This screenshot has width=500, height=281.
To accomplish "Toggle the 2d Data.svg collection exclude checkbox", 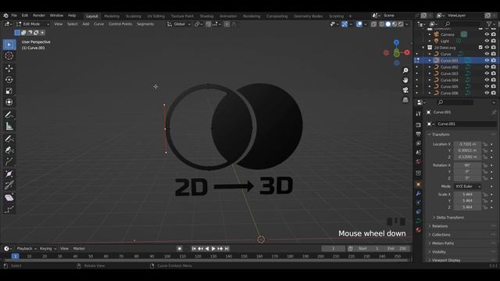I will pos(480,47).
